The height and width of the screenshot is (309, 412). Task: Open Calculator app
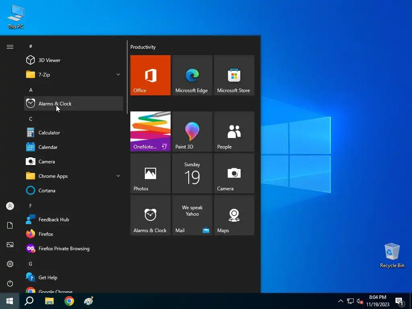tap(74, 133)
